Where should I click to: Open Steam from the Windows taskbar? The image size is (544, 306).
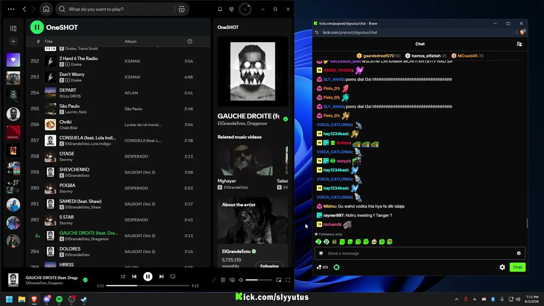(84, 299)
